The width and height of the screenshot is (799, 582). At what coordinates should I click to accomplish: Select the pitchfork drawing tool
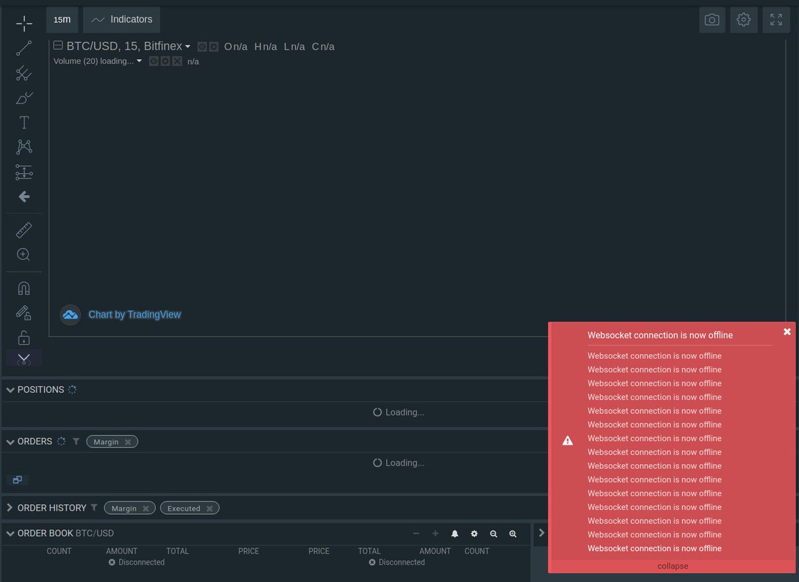24,73
